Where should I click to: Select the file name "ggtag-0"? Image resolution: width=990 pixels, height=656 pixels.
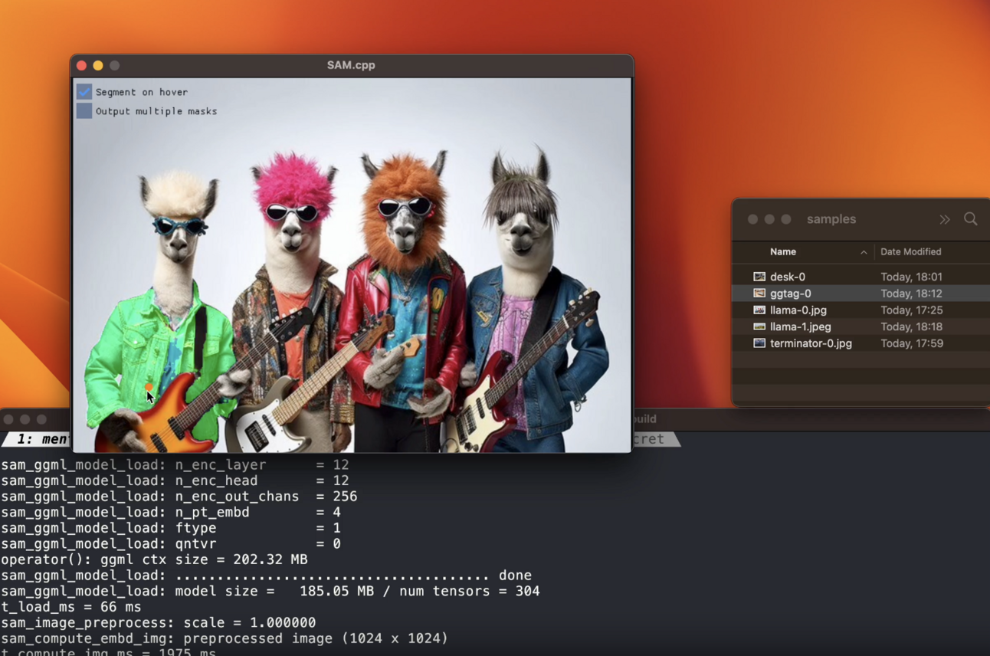(791, 294)
